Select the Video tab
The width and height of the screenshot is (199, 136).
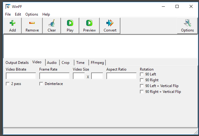click(x=37, y=62)
